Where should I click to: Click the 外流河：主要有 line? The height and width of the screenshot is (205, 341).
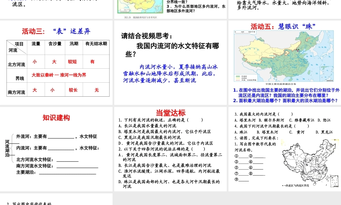point(57,137)
